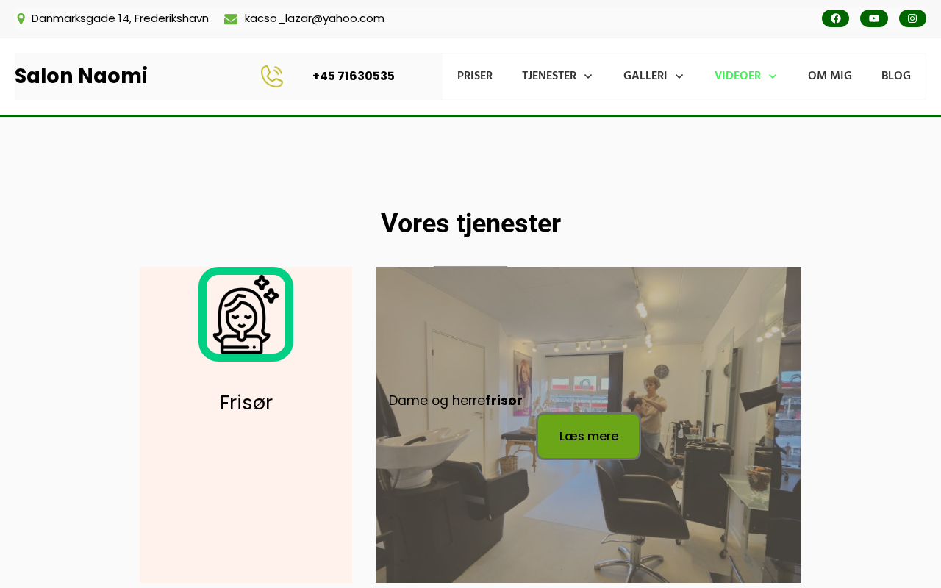Click the envelope email icon
Screen dimensions: 941x588
pyautogui.click(x=231, y=18)
